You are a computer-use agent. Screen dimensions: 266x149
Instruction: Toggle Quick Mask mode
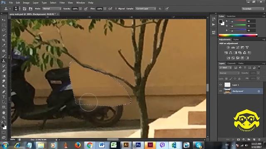click(4, 132)
